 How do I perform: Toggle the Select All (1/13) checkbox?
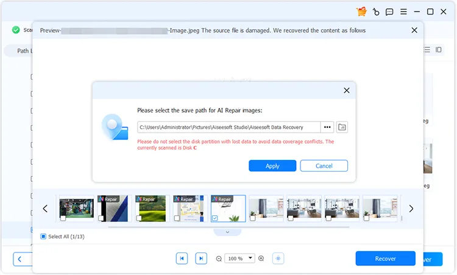point(43,236)
